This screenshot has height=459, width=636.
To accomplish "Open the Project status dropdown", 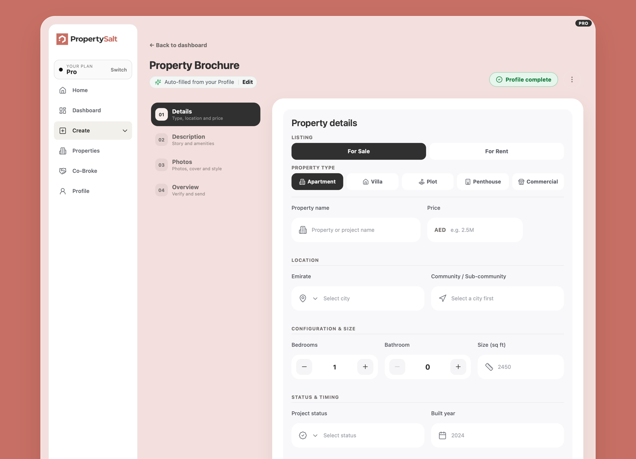I will coord(358,435).
